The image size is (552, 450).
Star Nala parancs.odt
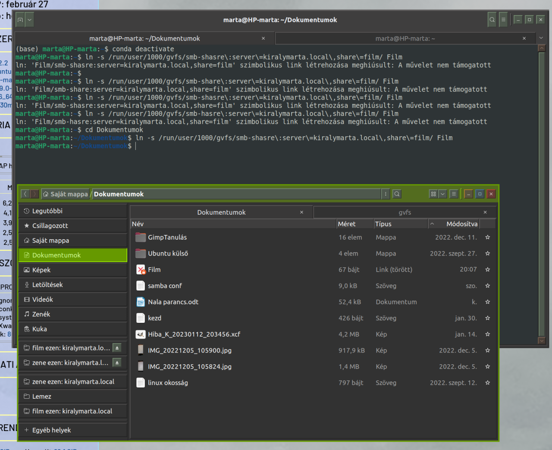(488, 302)
